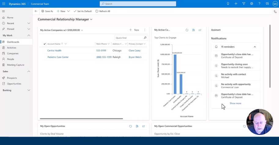Click in the top Search box
The width and height of the screenshot is (279, 145).
(x=138, y=4)
